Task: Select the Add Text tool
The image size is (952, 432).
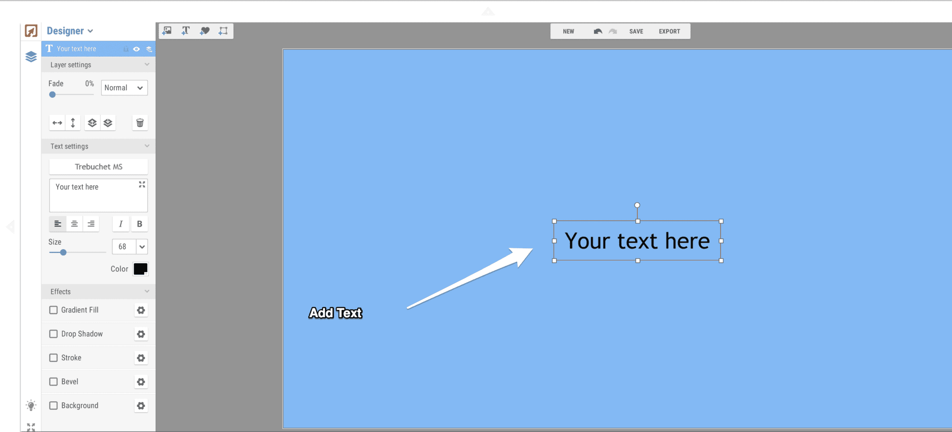Action: tap(185, 31)
